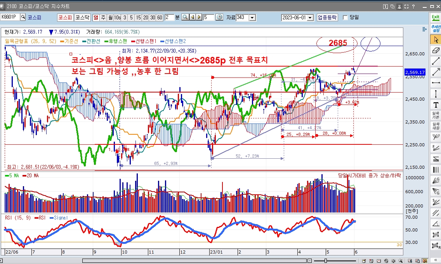
Task: Click the minute value field showing 2
Action: 169,17
